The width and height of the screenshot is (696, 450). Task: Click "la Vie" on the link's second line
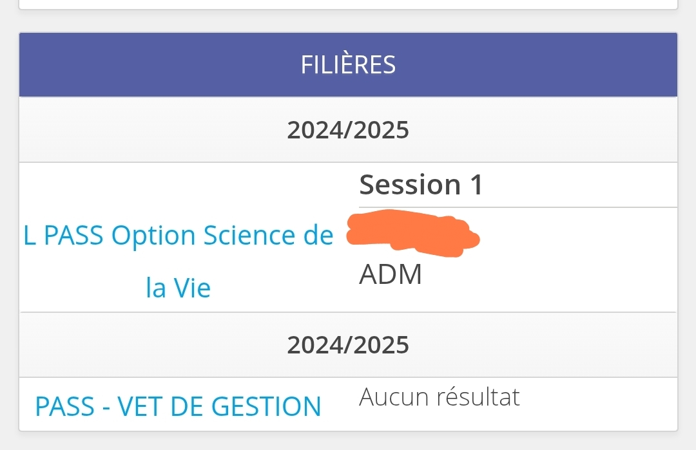pyautogui.click(x=178, y=288)
